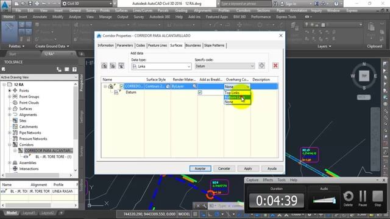Click the Toolspace panorama window icon
390x219 pixels.
click(x=66, y=69)
